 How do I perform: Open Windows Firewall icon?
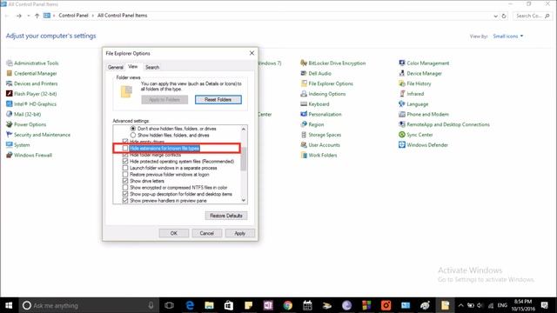tap(10, 155)
